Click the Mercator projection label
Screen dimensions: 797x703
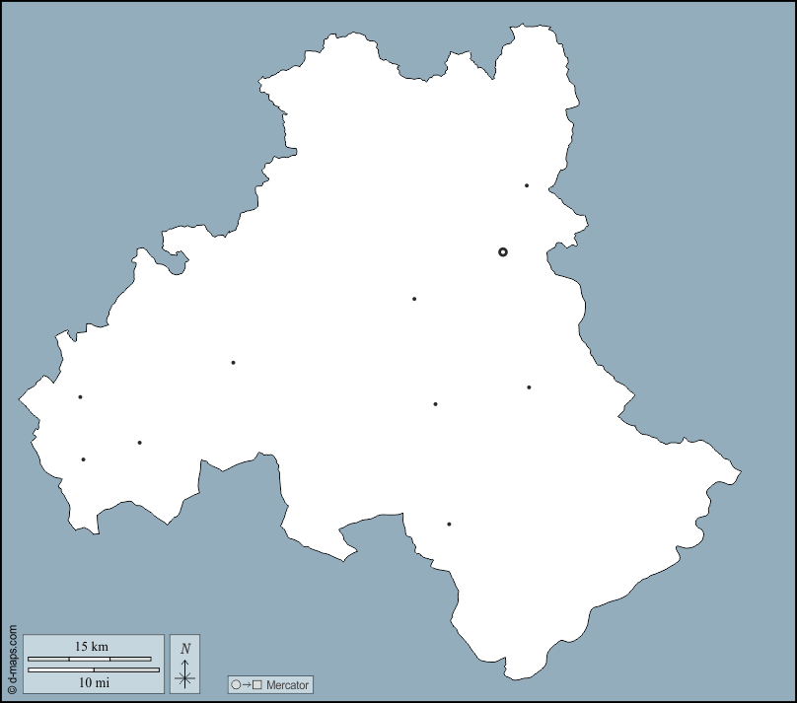[x=287, y=684]
